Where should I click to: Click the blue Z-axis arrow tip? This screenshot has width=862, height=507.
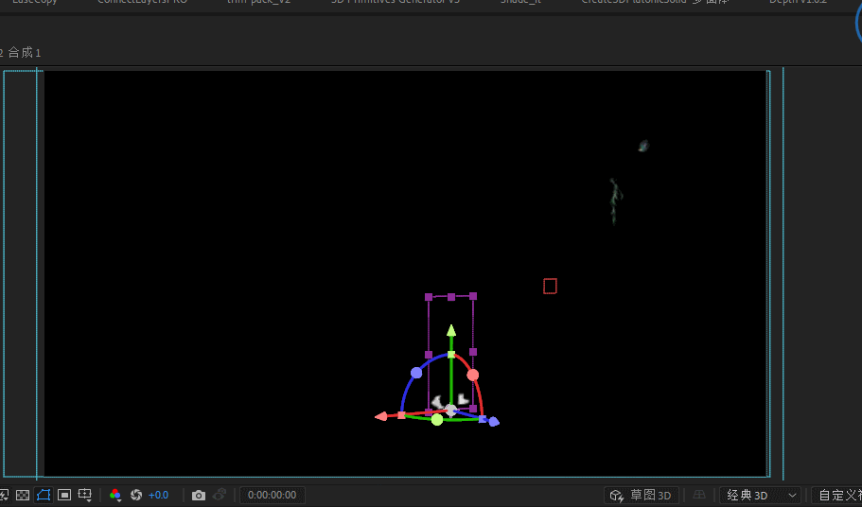tap(494, 421)
